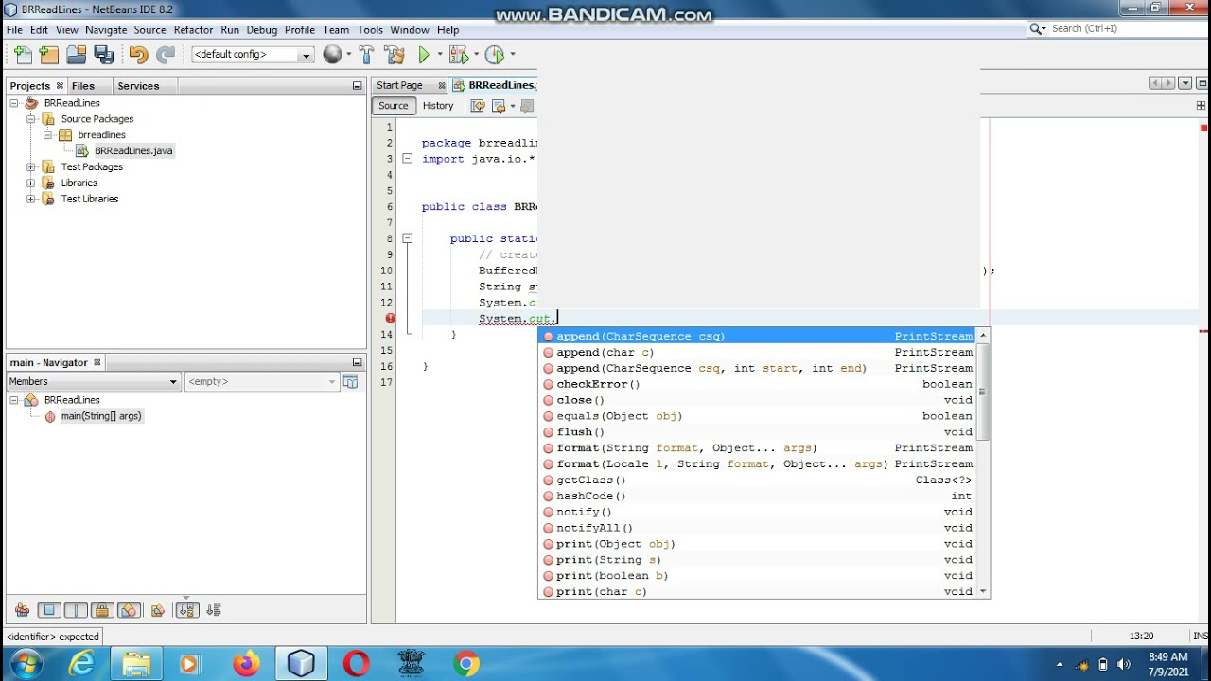Switch to the Start Page tab
This screenshot has width=1211, height=681.
(x=399, y=85)
